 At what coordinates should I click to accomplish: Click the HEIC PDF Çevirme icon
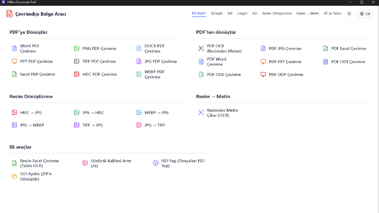76,74
